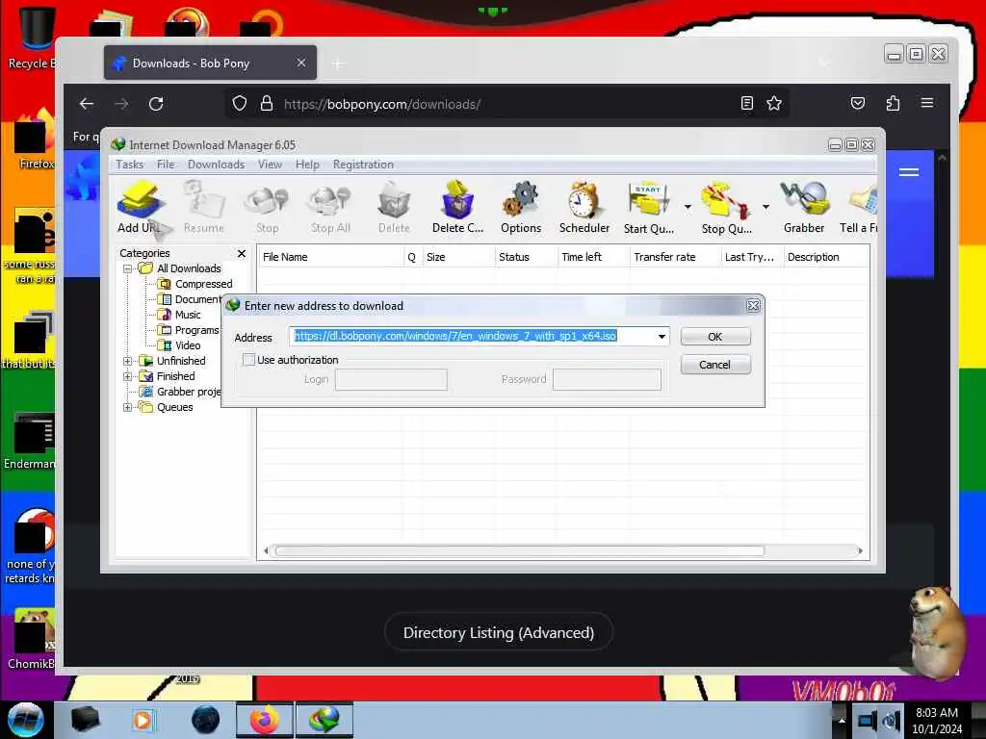This screenshot has height=739, width=986.
Task: Open the Tasks menu
Action: 130,164
